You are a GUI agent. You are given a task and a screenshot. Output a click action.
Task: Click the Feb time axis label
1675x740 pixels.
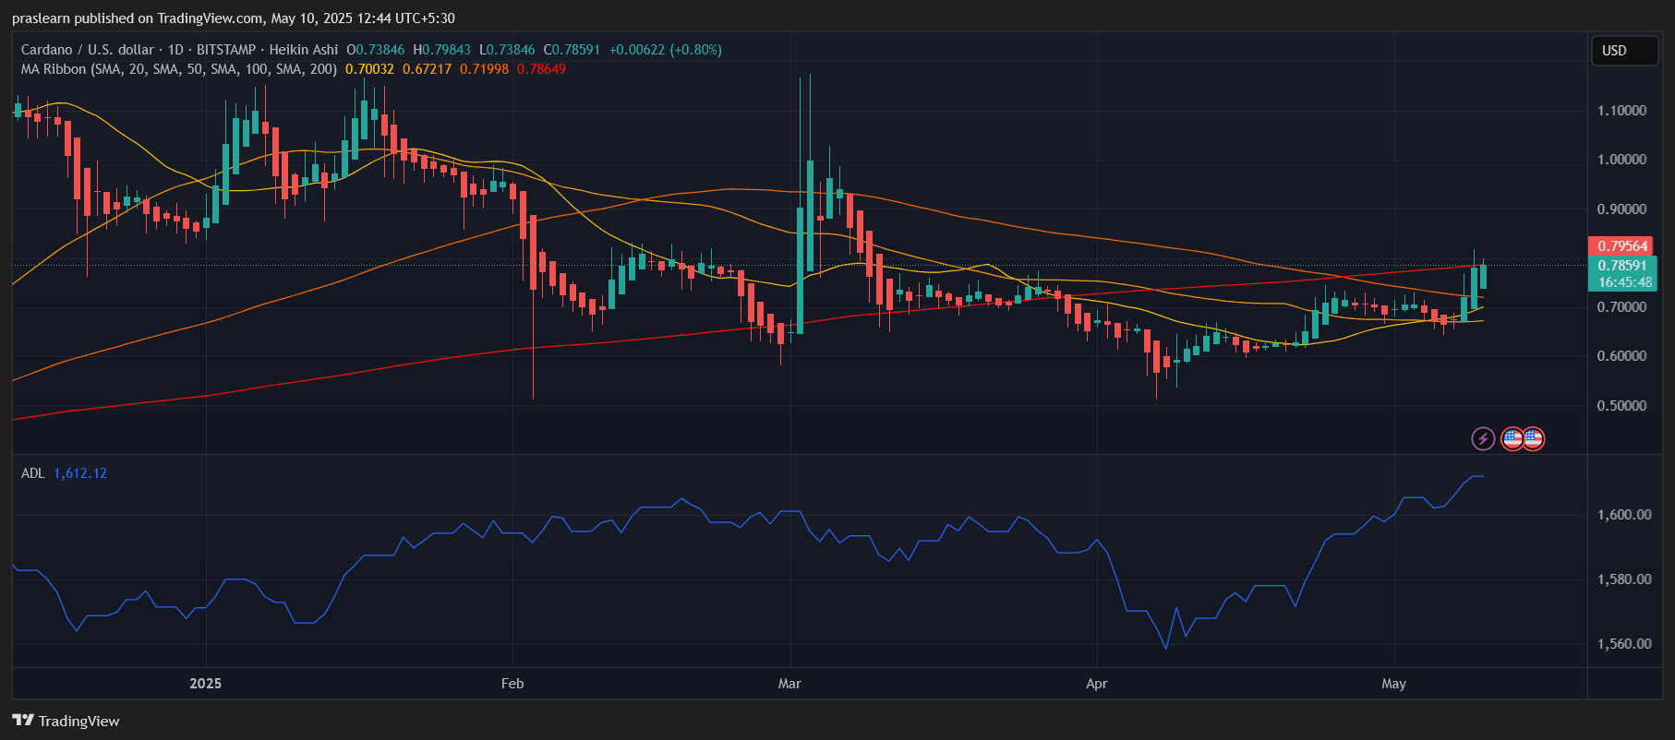coord(512,684)
